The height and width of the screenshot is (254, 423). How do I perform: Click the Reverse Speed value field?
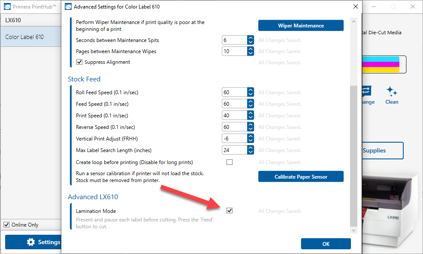tap(235, 127)
